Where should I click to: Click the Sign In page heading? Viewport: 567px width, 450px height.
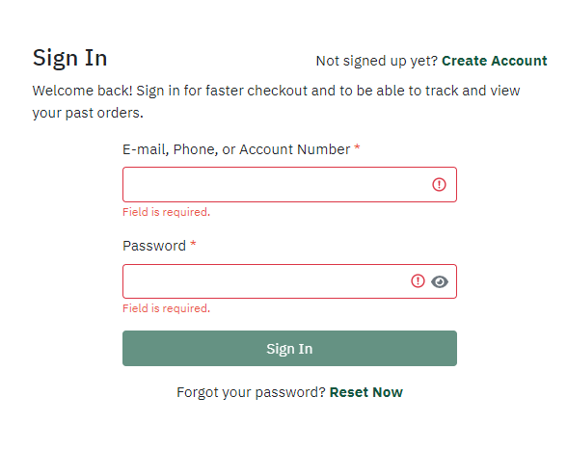tap(69, 58)
